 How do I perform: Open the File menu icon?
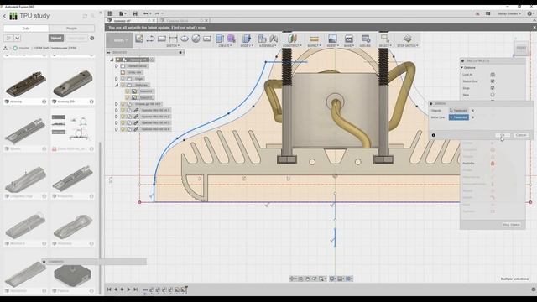[123, 13]
